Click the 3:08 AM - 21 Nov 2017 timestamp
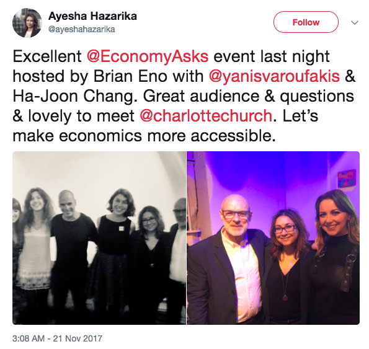The width and height of the screenshot is (369, 349). 57,338
